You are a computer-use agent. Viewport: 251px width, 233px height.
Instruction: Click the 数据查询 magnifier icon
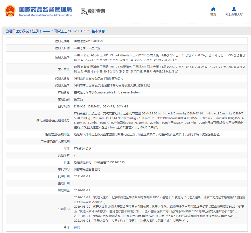coord(84,11)
